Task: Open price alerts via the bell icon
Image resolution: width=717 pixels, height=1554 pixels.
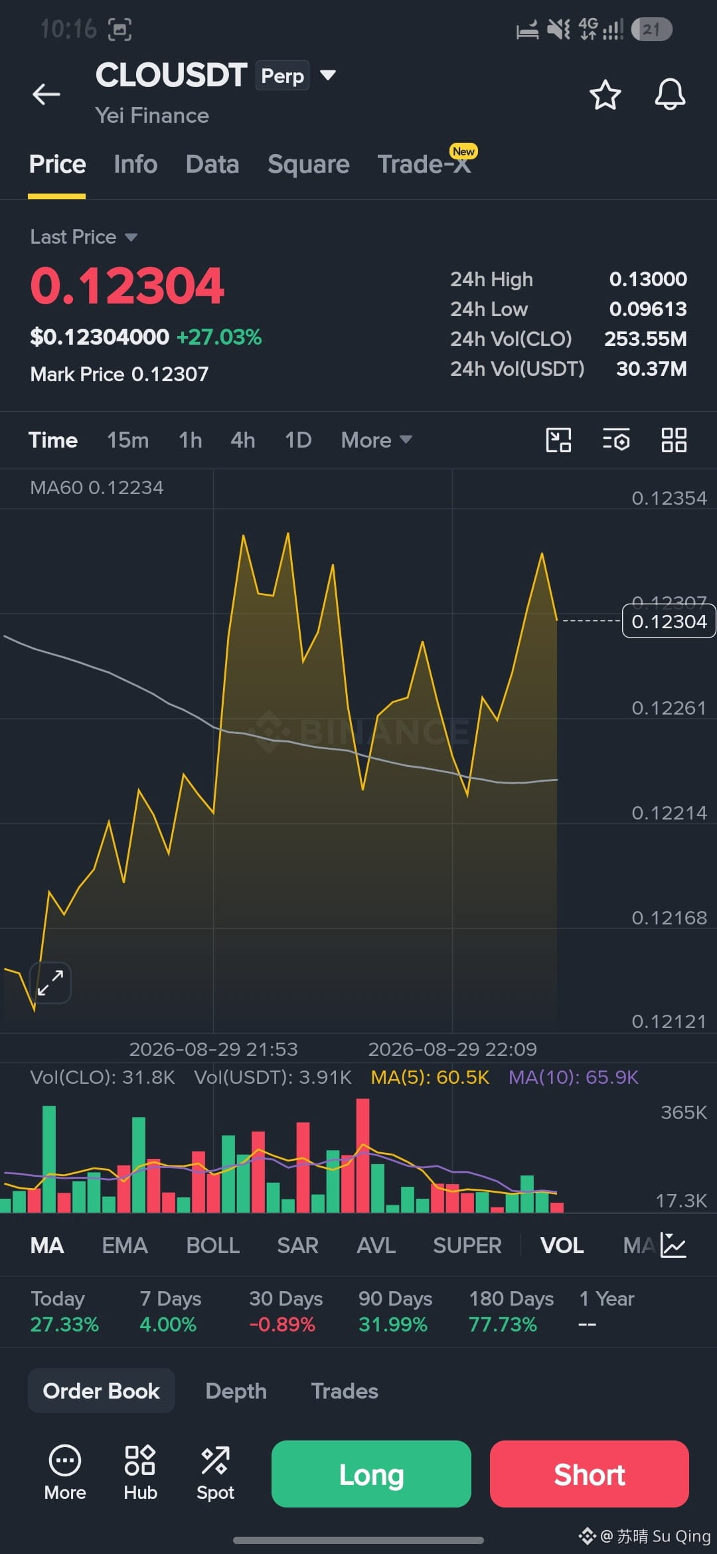Action: pos(670,94)
